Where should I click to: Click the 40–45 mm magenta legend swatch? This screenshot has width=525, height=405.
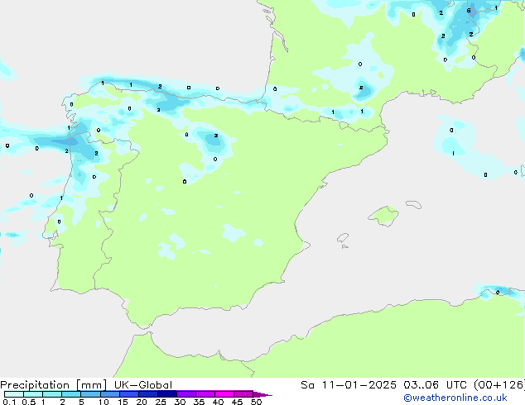[x=224, y=394]
